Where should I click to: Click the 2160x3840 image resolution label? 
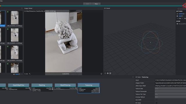[66, 74]
